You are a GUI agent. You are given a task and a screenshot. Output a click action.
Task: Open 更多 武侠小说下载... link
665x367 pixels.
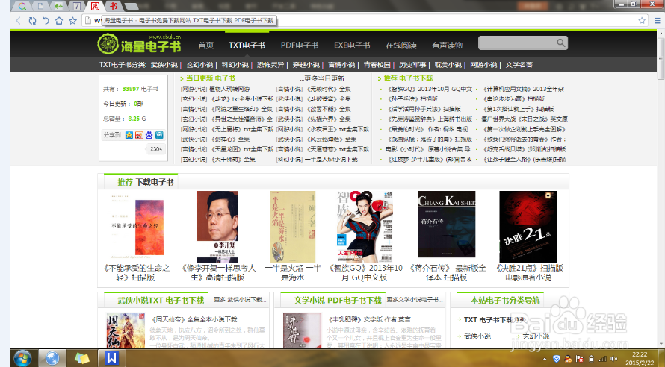pos(240,300)
